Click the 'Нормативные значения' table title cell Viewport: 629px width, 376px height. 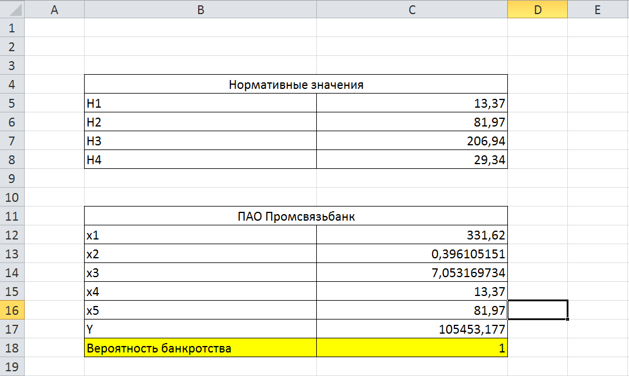click(296, 84)
